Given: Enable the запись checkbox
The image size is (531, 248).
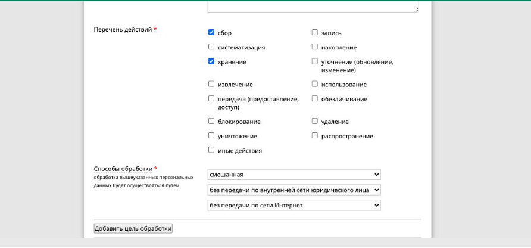Looking at the screenshot, I should (x=314, y=33).
